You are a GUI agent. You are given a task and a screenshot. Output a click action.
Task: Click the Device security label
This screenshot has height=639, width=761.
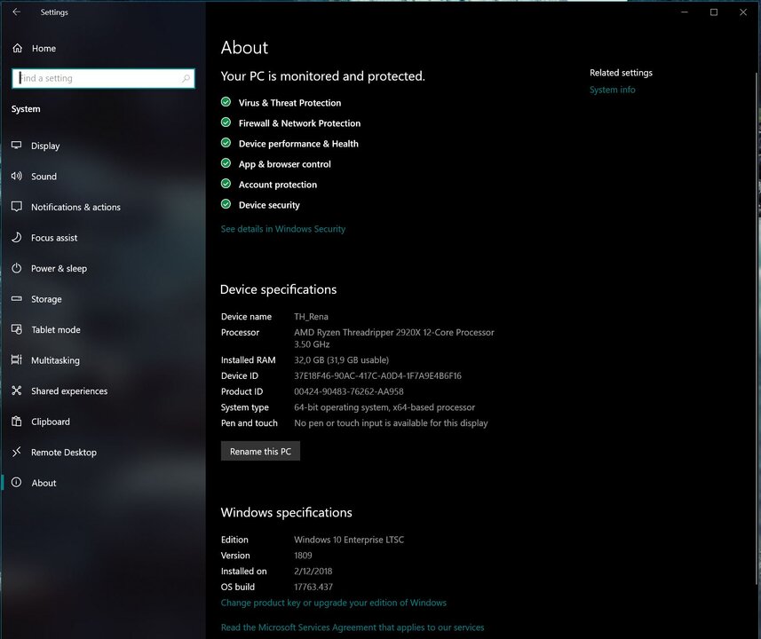[269, 205]
